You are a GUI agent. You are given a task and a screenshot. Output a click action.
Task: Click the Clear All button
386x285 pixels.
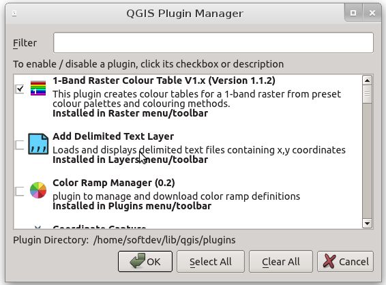click(x=281, y=262)
